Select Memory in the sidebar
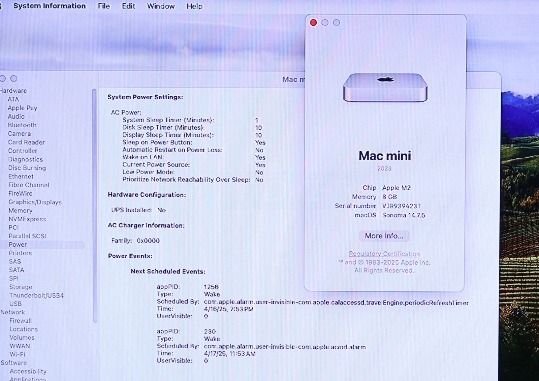Screen dimensions: 539x381 click(x=20, y=211)
